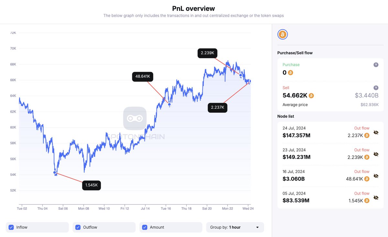Click the 2.237K chart label
Image resolution: width=388 pixels, height=237 pixels.
[217, 107]
